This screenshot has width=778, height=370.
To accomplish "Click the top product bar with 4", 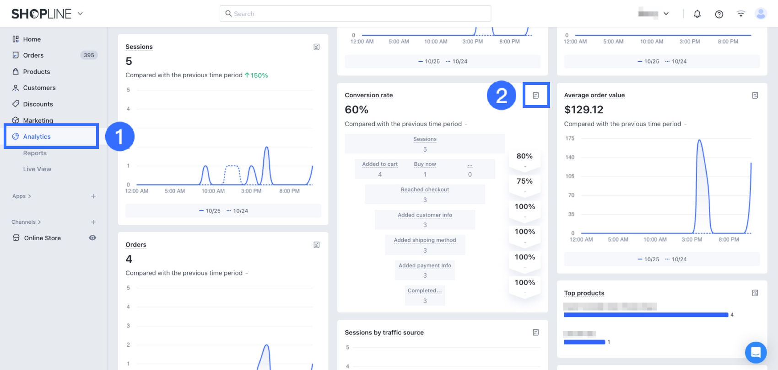I will pyautogui.click(x=646, y=315).
